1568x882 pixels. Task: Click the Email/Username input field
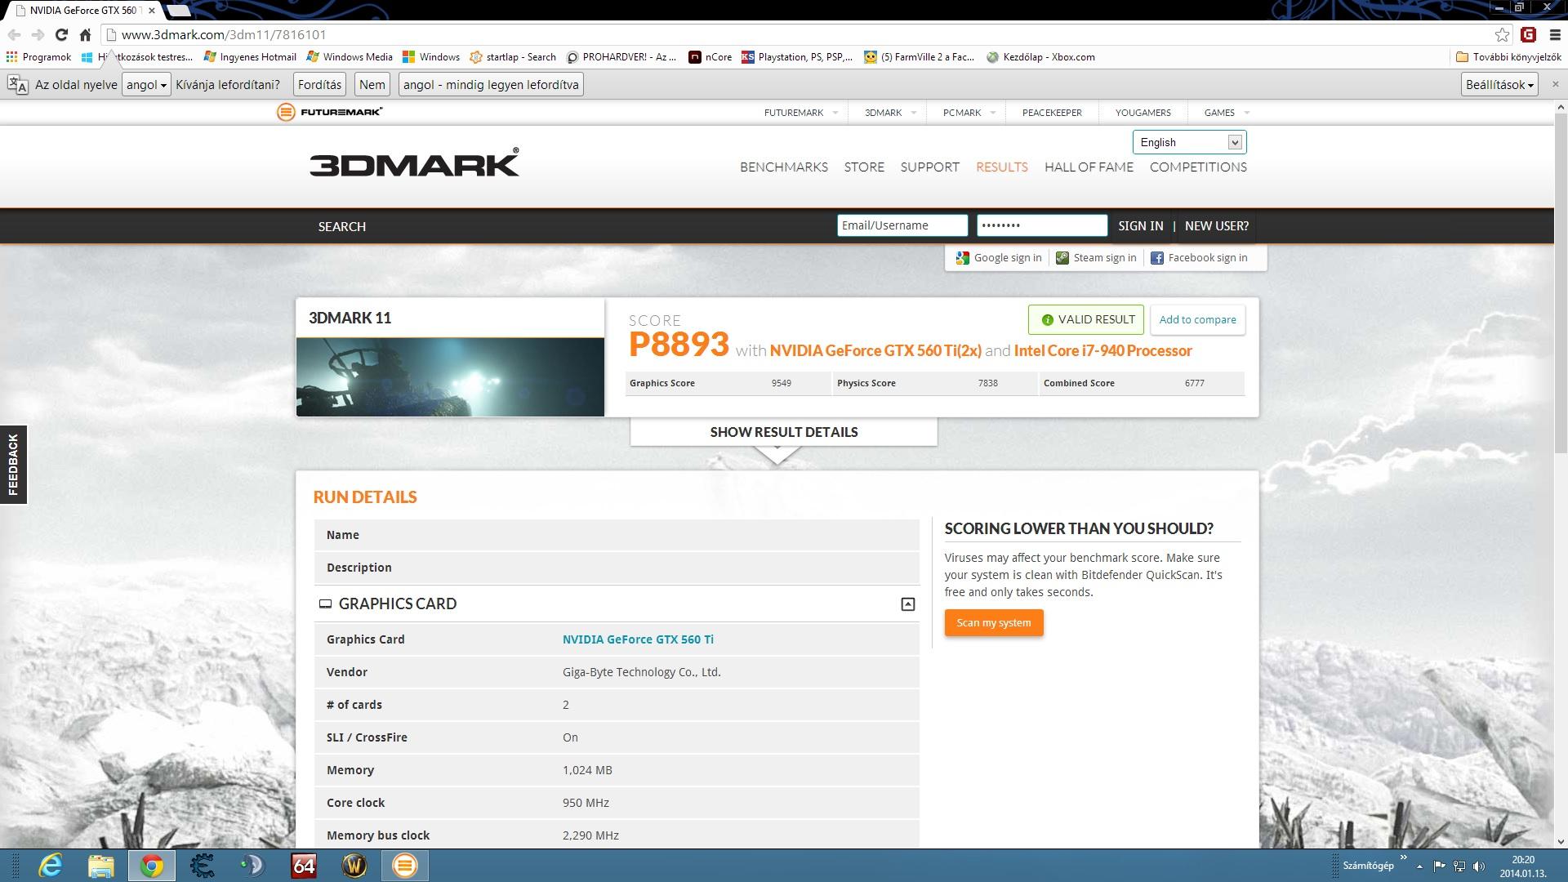click(902, 225)
